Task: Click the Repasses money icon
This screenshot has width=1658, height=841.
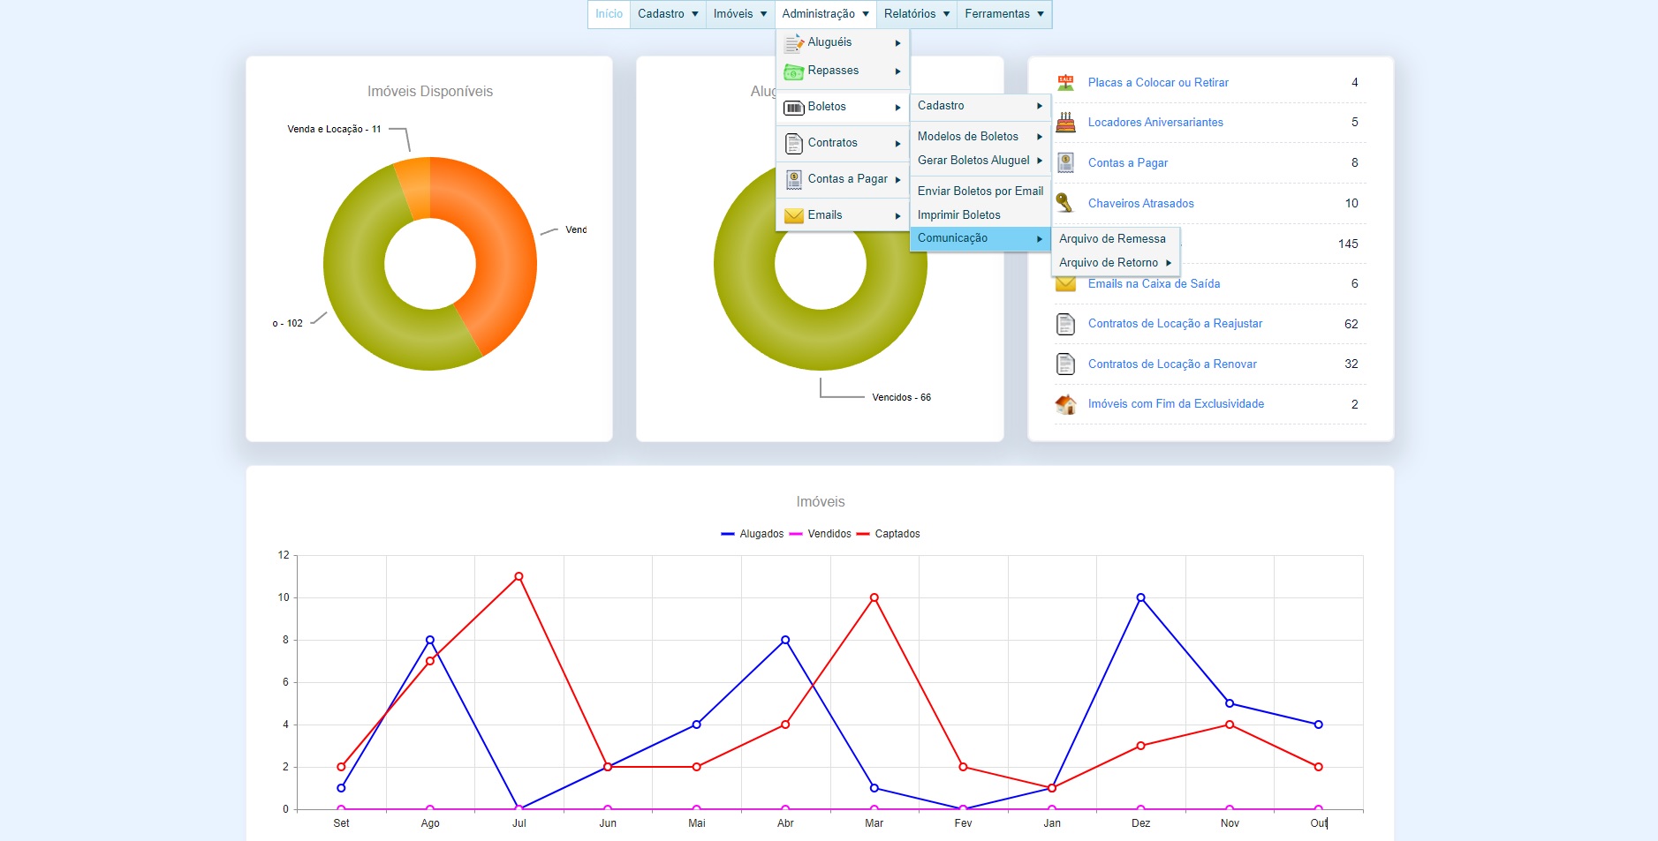Action: tap(794, 71)
